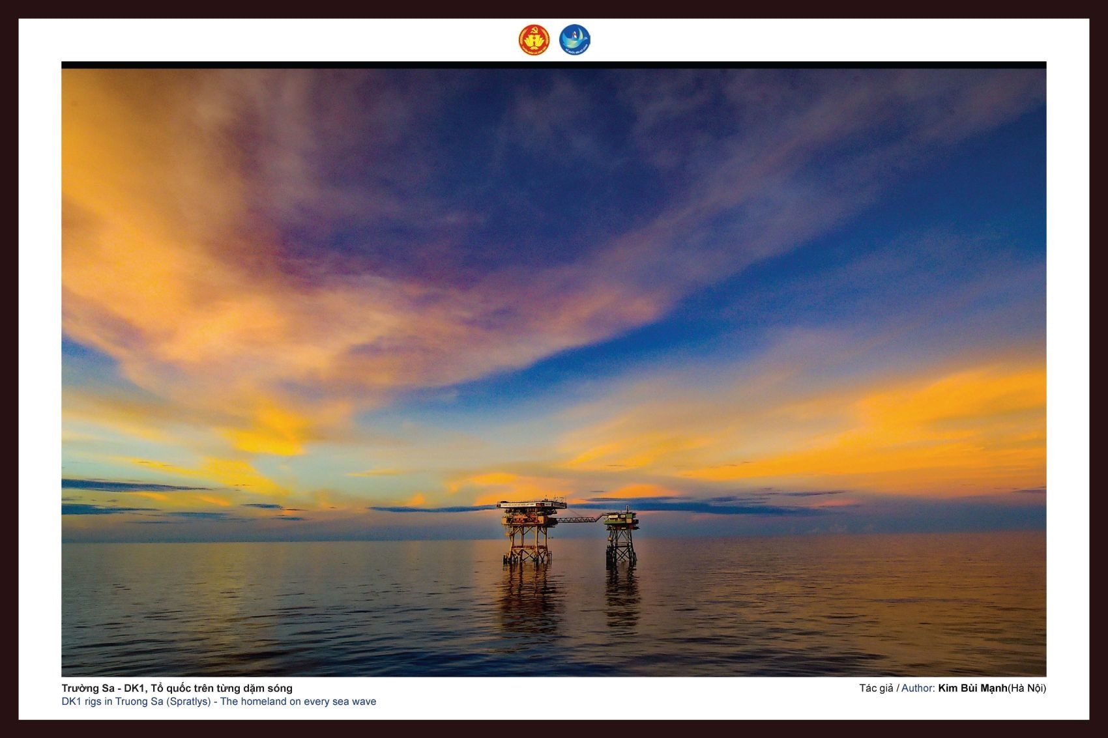The image size is (1108, 738).
Task: Click the English caption 'DK1 rigs in Truong Sa'
Action: tap(111, 702)
